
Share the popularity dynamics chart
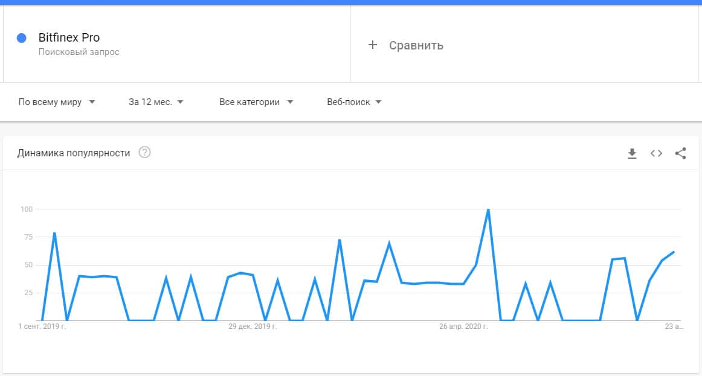pos(680,153)
